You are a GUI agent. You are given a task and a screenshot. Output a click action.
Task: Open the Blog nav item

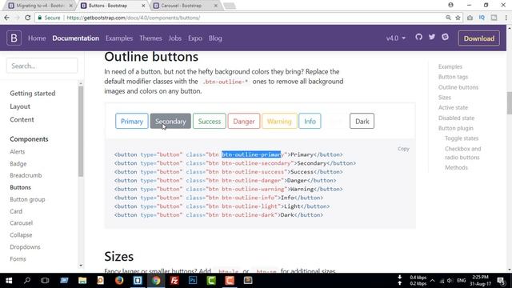(215, 38)
